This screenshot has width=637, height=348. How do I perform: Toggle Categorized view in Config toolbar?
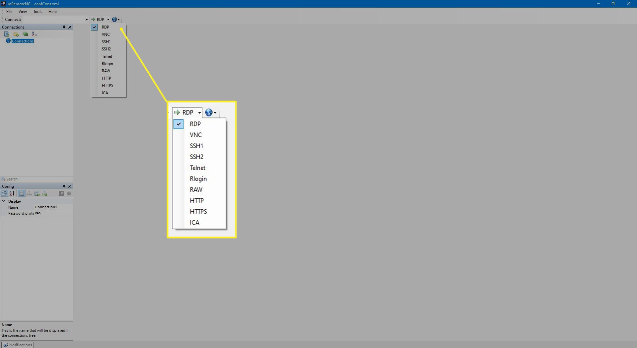(4, 193)
